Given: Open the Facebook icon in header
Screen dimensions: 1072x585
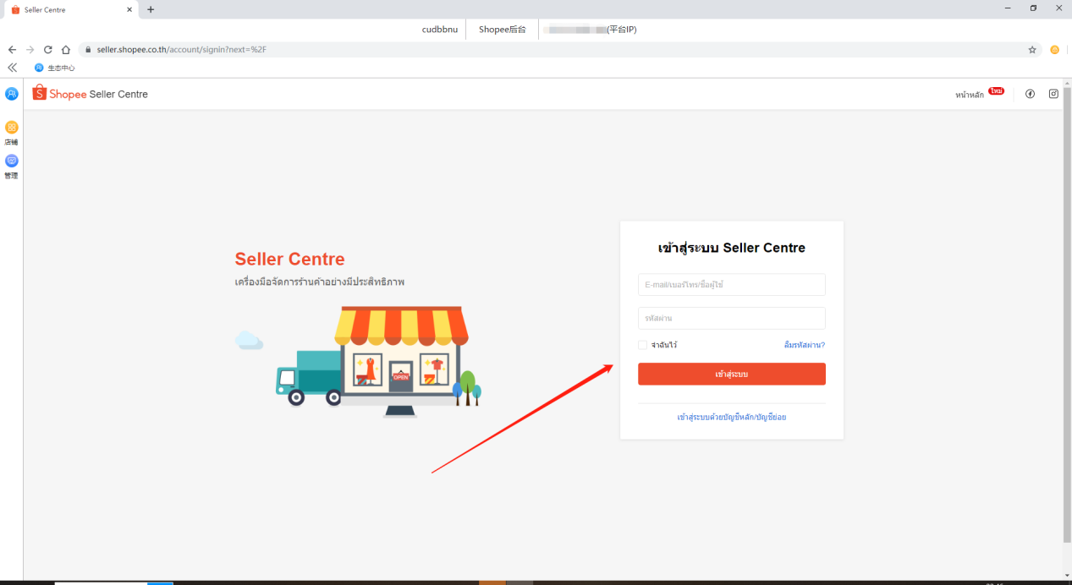Looking at the screenshot, I should pyautogui.click(x=1030, y=94).
